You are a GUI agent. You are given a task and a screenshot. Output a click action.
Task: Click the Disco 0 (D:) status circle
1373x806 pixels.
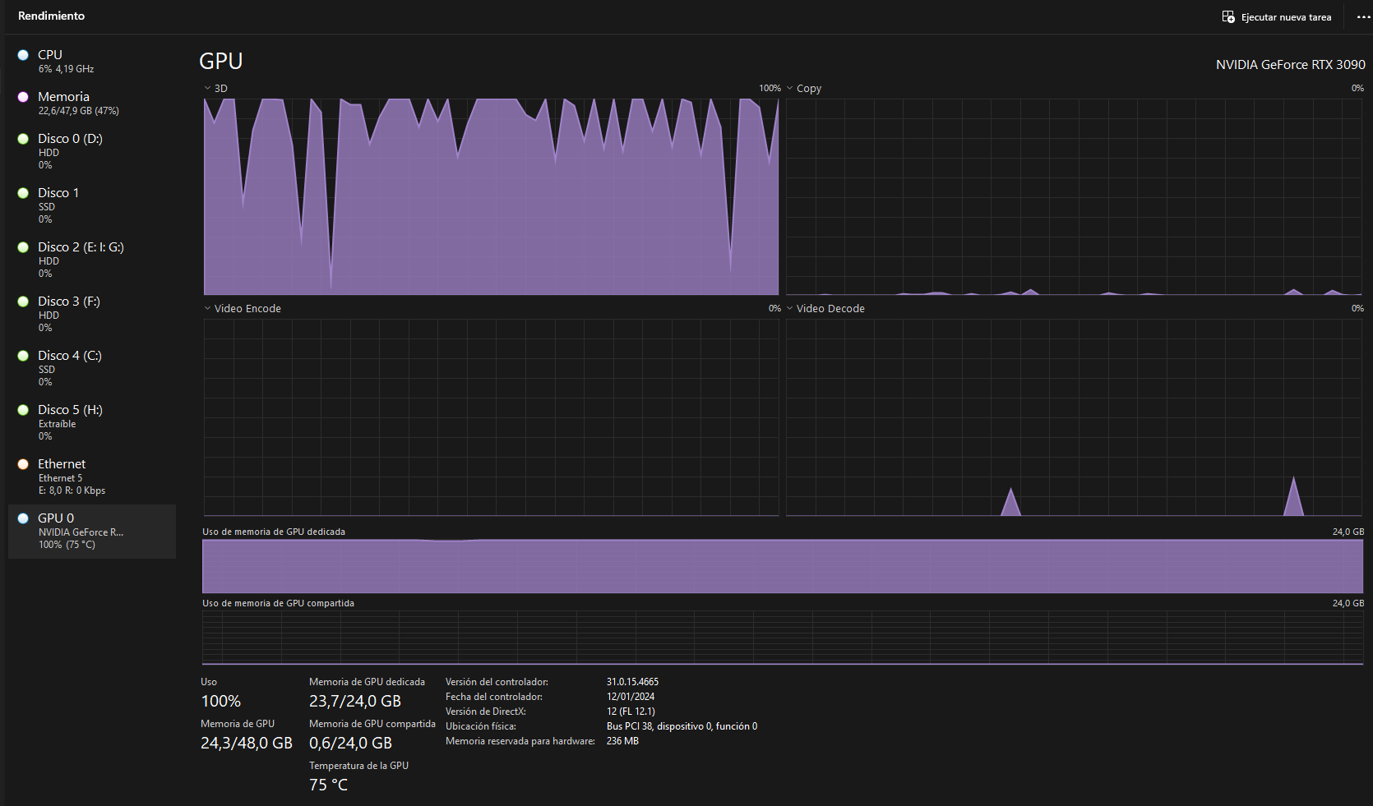tap(23, 139)
